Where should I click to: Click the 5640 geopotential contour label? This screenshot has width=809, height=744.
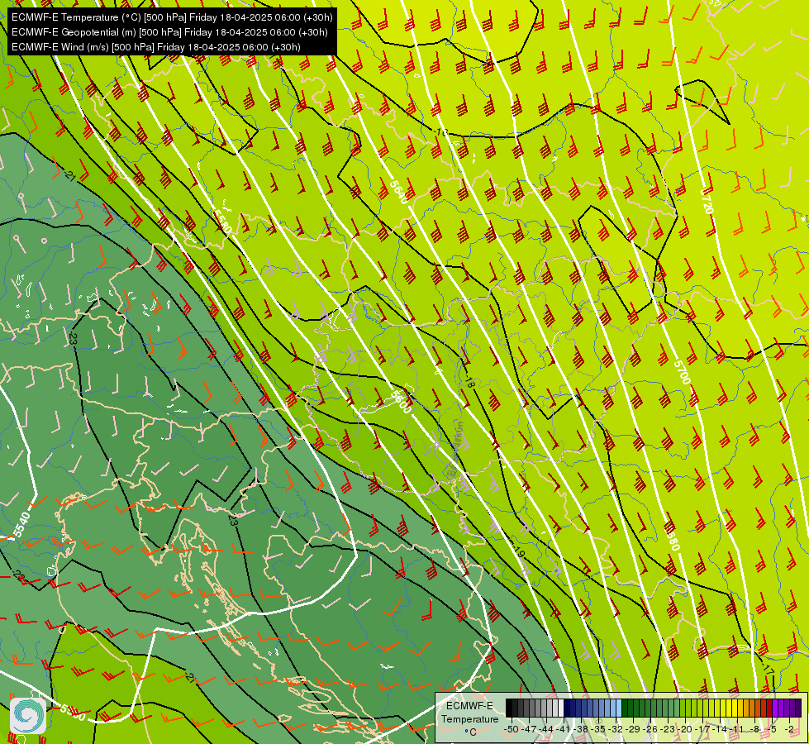coord(399,192)
